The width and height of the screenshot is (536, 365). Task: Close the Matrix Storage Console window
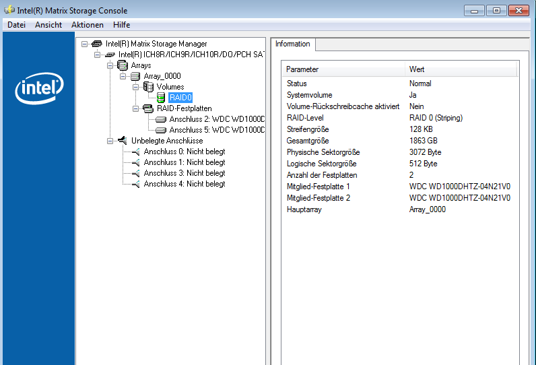click(518, 11)
